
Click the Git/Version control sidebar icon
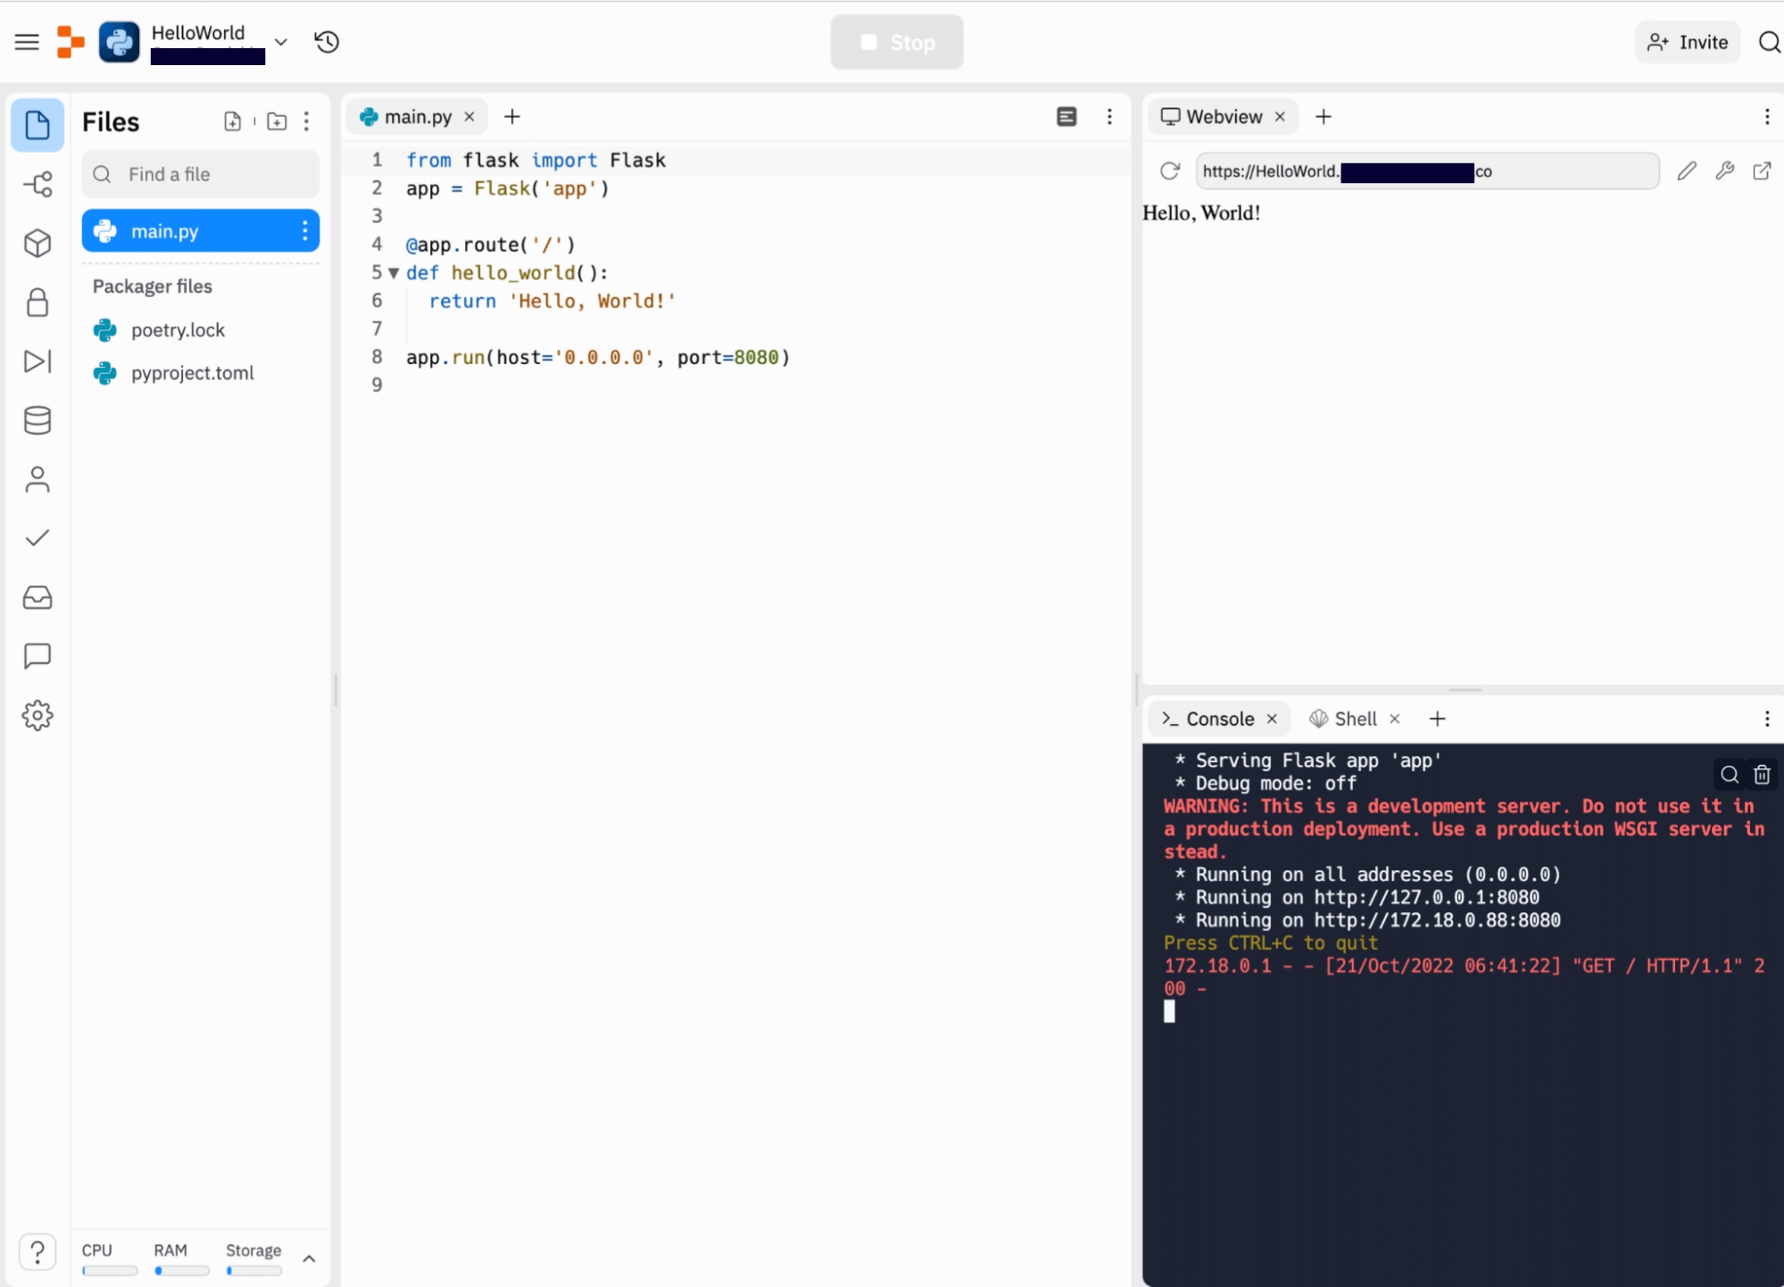(37, 183)
